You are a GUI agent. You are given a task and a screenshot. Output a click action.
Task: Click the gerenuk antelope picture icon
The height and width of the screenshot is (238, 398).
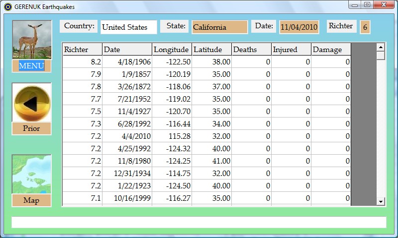[32, 40]
